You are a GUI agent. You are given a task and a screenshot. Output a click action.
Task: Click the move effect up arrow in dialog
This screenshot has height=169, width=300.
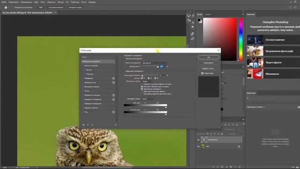[88, 125]
